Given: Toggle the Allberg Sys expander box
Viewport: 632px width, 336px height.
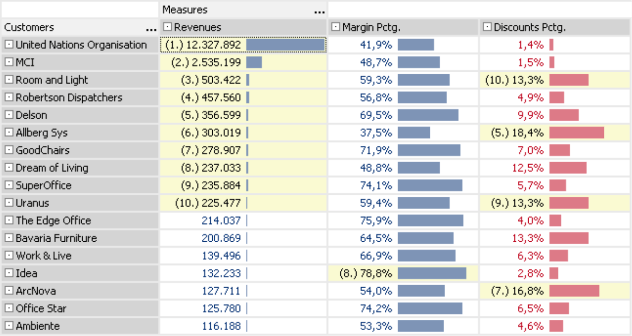Looking at the screenshot, I should [9, 133].
